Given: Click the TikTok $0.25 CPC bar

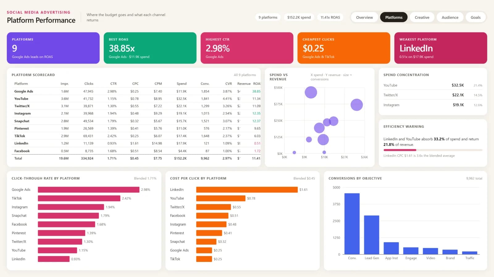Looking at the screenshot, I should pyautogui.click(x=204, y=259).
